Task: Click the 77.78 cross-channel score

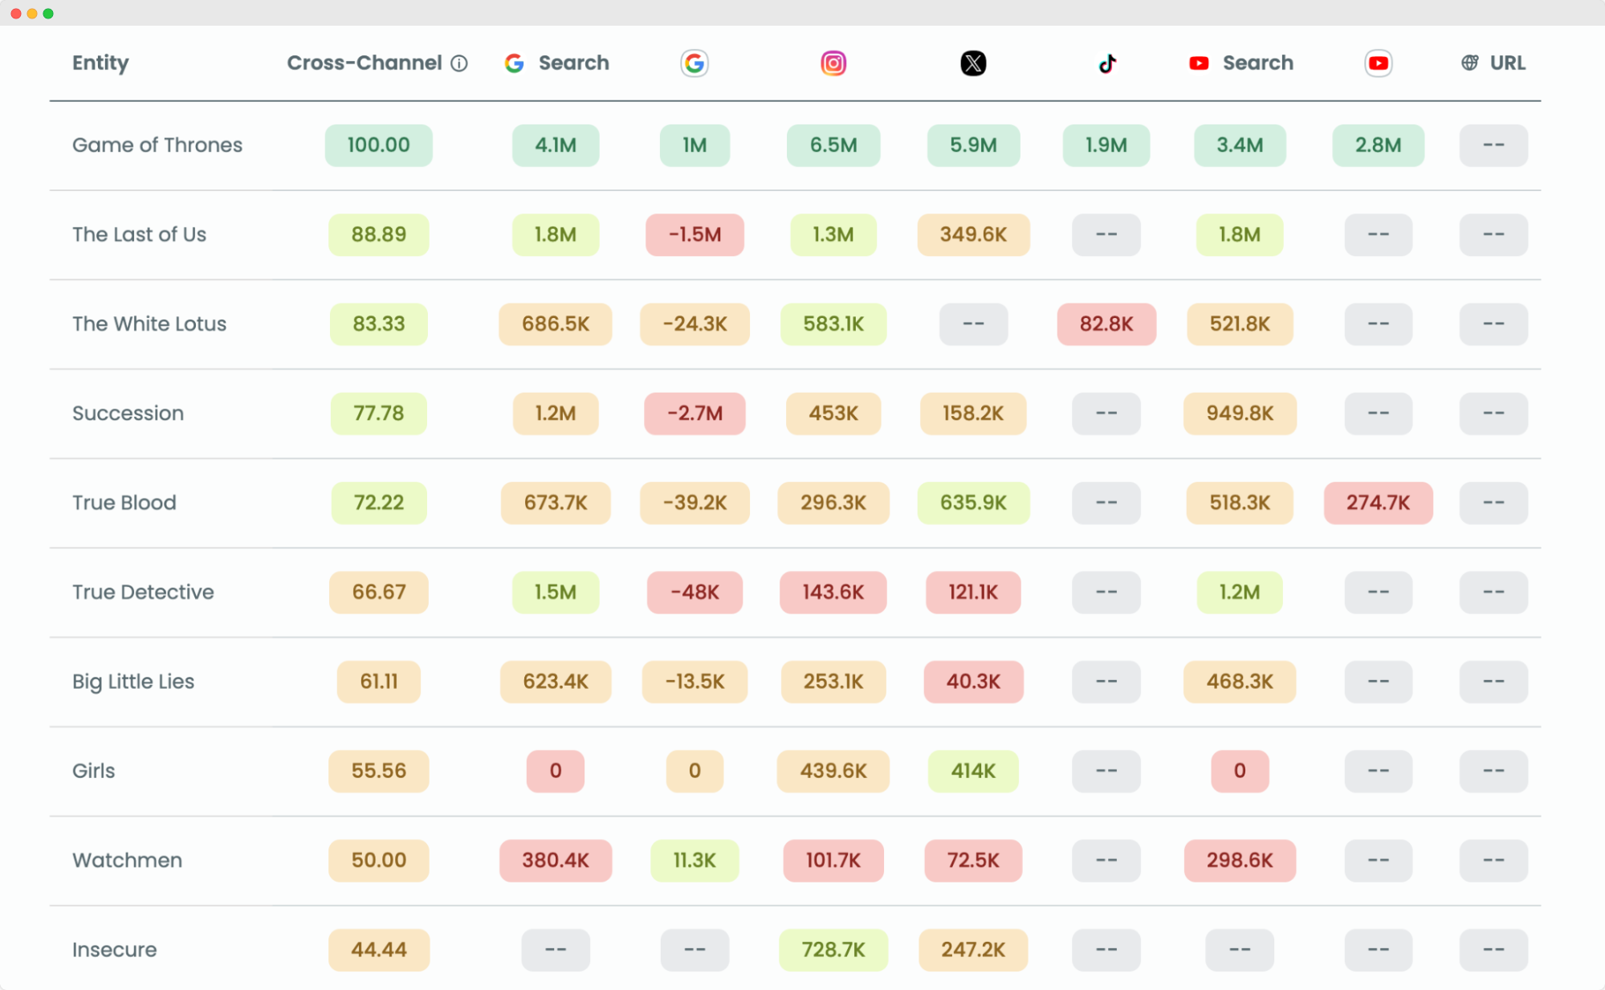Action: 379,414
